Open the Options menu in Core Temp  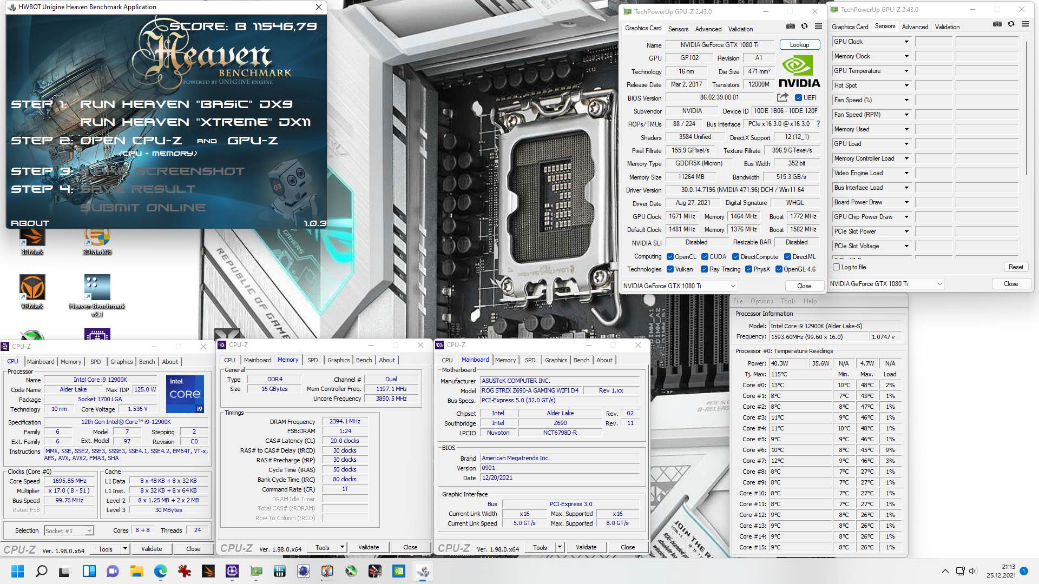click(761, 301)
